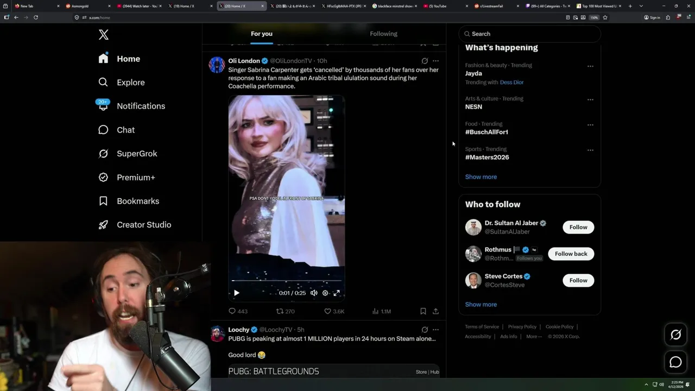Screen dimensions: 695x391
Task: Open the Explore search page
Action: click(122, 83)
